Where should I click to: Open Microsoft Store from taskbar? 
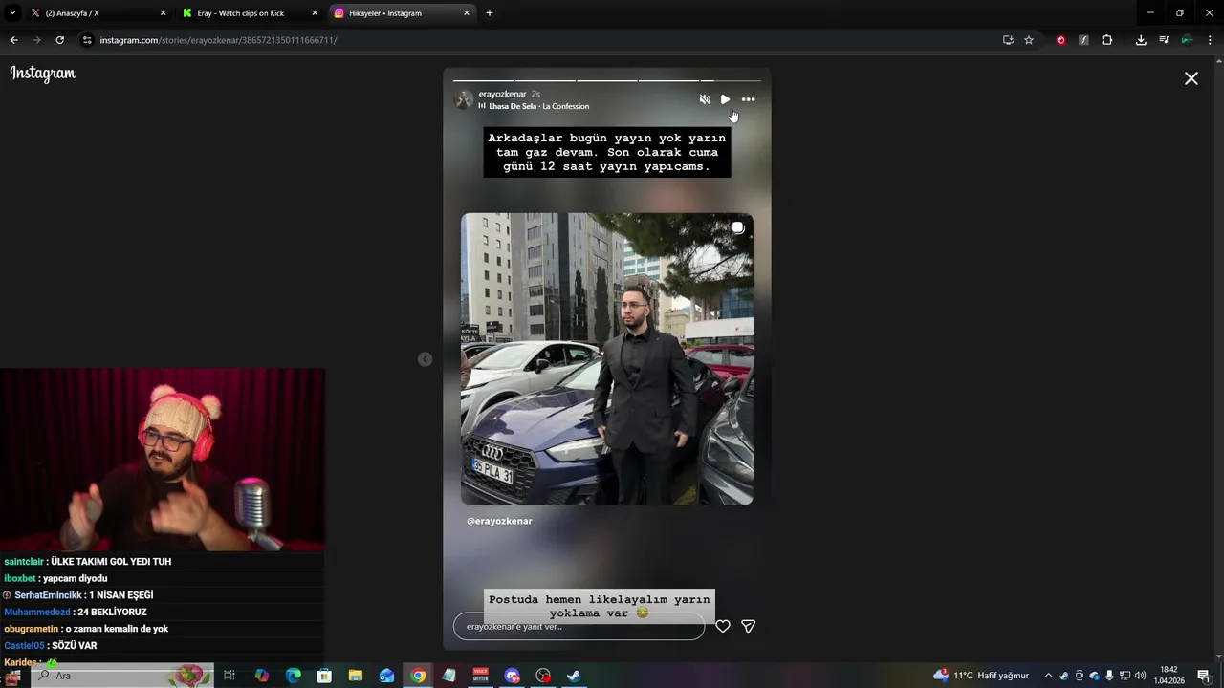324,676
